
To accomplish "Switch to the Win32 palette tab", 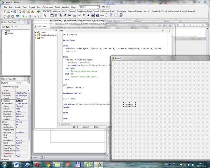I will click(x=65, y=11).
